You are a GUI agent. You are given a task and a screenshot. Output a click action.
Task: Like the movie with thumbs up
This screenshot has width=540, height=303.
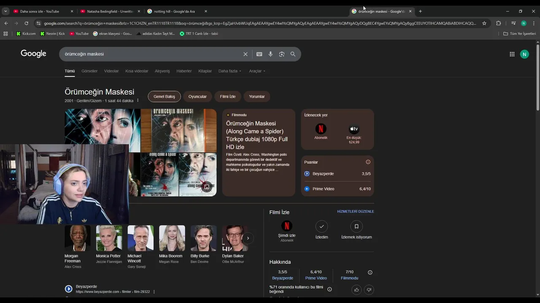pos(356,290)
